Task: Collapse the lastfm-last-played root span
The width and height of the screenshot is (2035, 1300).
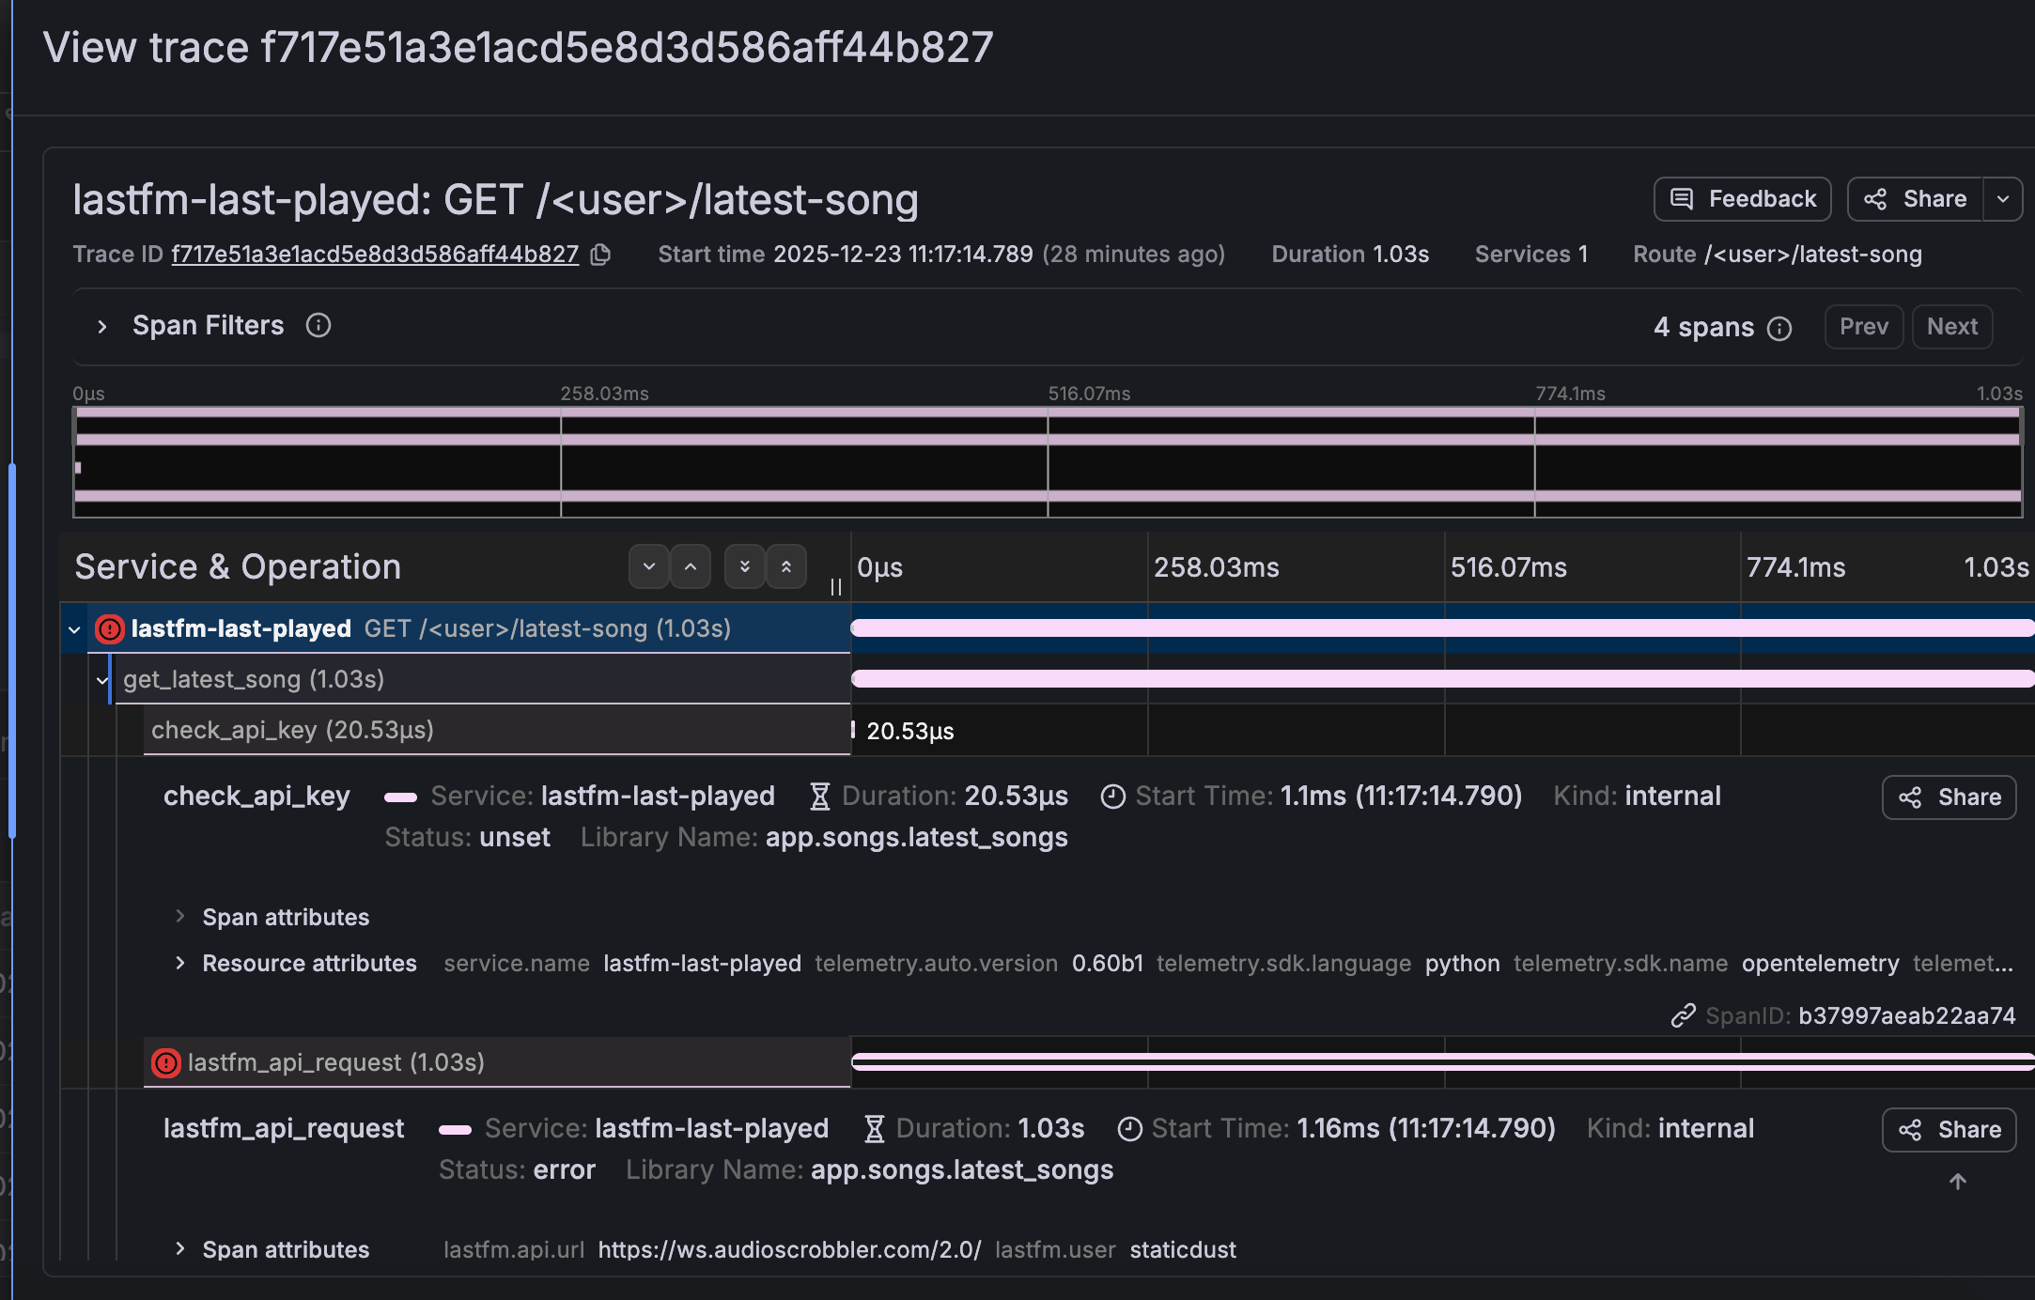Action: coord(74,629)
